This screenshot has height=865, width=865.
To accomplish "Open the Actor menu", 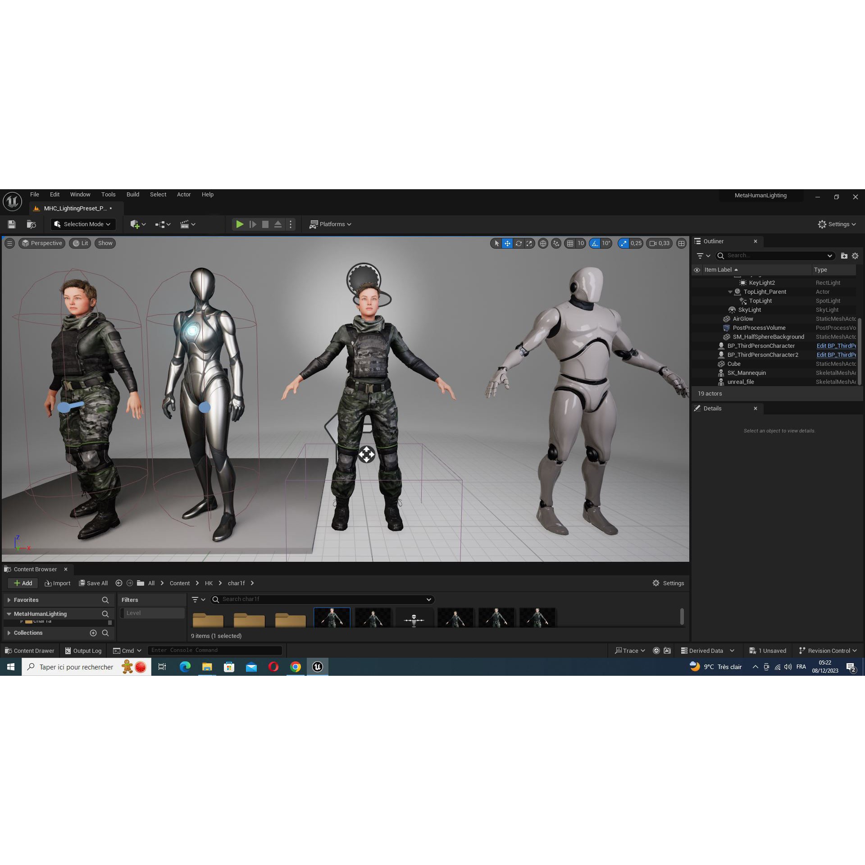I will (x=184, y=195).
